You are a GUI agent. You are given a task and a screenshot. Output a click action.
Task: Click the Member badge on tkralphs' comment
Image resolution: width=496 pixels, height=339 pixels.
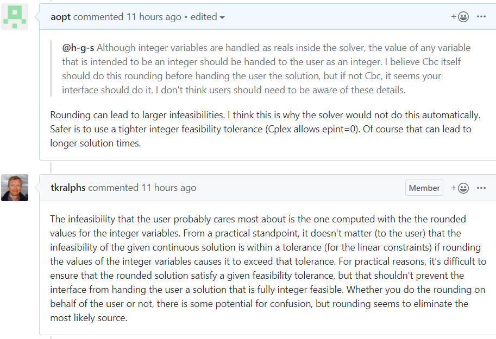(424, 188)
